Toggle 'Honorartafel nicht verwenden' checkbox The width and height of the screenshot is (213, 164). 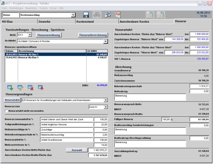pyautogui.click(x=6, y=111)
